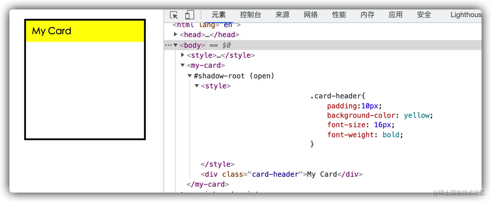Open the 性能 tab
This screenshot has height=202, width=491.
tap(339, 15)
